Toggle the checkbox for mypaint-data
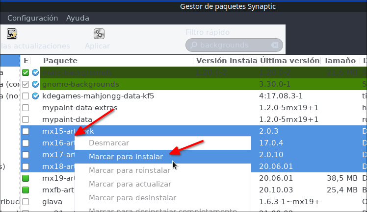The width and height of the screenshot is (367, 212). 26,119
